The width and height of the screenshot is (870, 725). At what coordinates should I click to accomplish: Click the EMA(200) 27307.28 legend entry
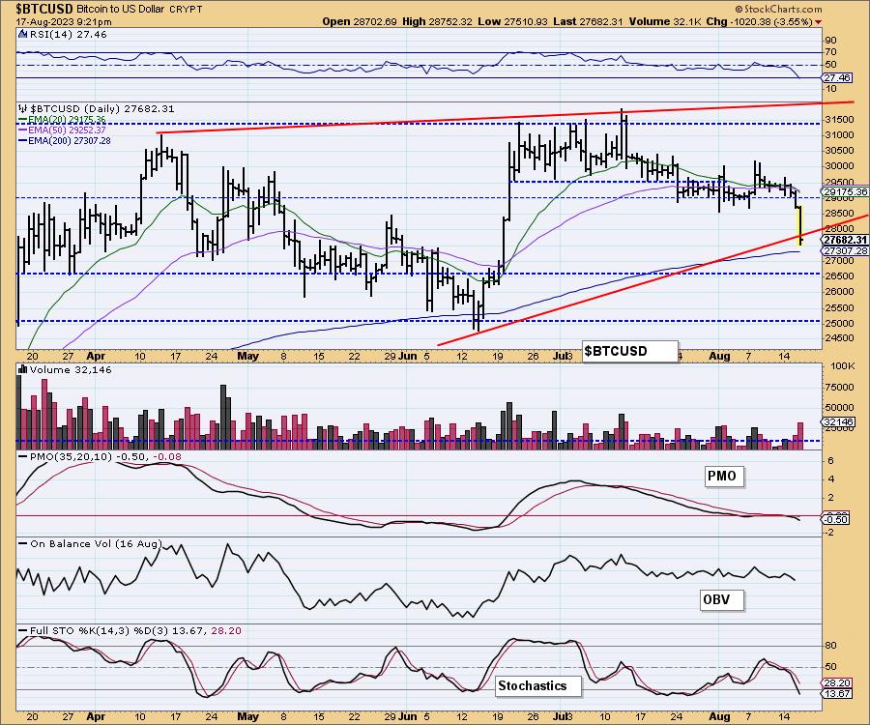[65, 141]
